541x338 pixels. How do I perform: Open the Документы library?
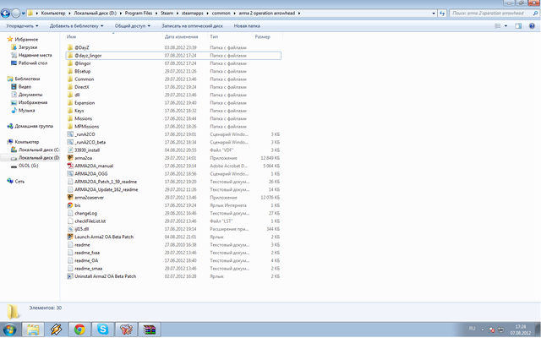[x=27, y=95]
